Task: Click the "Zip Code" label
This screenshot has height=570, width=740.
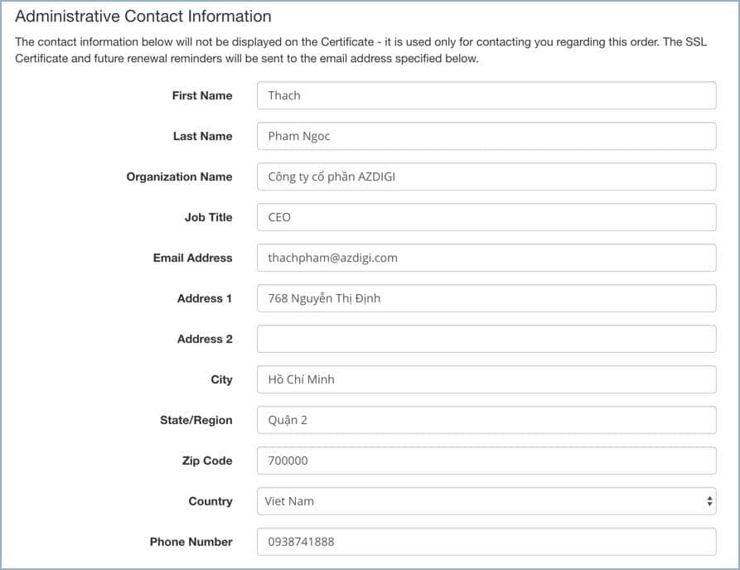Action: 207,461
